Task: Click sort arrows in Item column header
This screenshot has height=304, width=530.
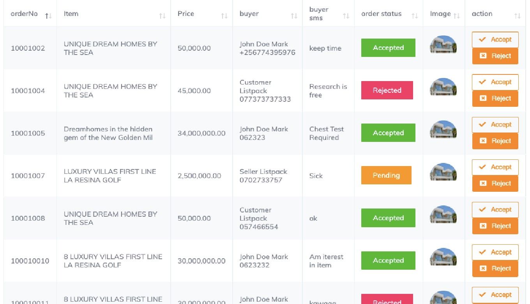Action: [x=162, y=16]
